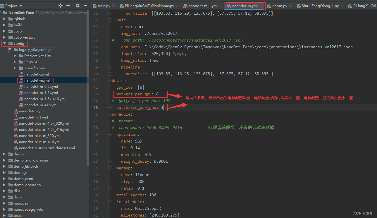The image size is (377, 218).
Task: Open the Project view dropdown
Action: [x=21, y=6]
